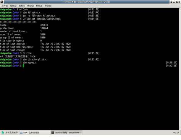Click the [0:02:38] timestamp
181x140 pixels.
click(x=94, y=10)
